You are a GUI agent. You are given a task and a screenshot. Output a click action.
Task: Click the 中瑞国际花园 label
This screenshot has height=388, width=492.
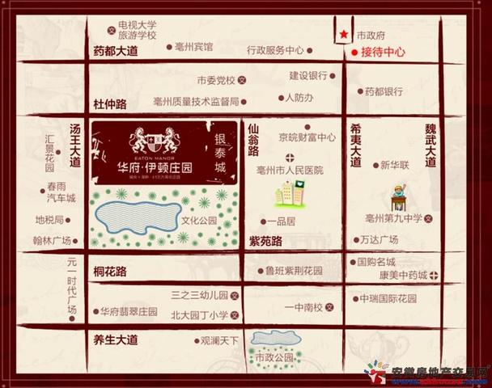point(388,298)
